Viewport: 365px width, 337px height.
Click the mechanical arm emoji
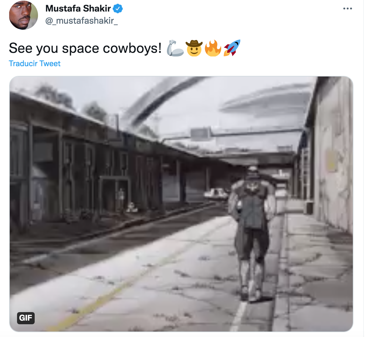click(175, 48)
